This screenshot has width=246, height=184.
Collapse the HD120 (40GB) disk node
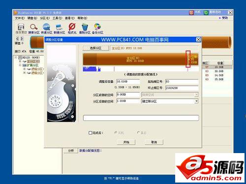16,57
